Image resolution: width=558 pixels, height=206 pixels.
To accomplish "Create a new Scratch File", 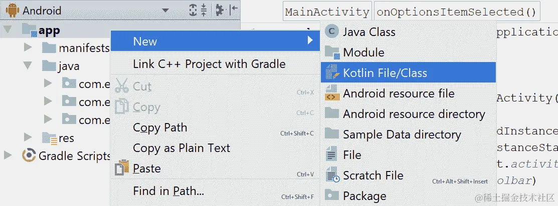I will click(x=408, y=175).
